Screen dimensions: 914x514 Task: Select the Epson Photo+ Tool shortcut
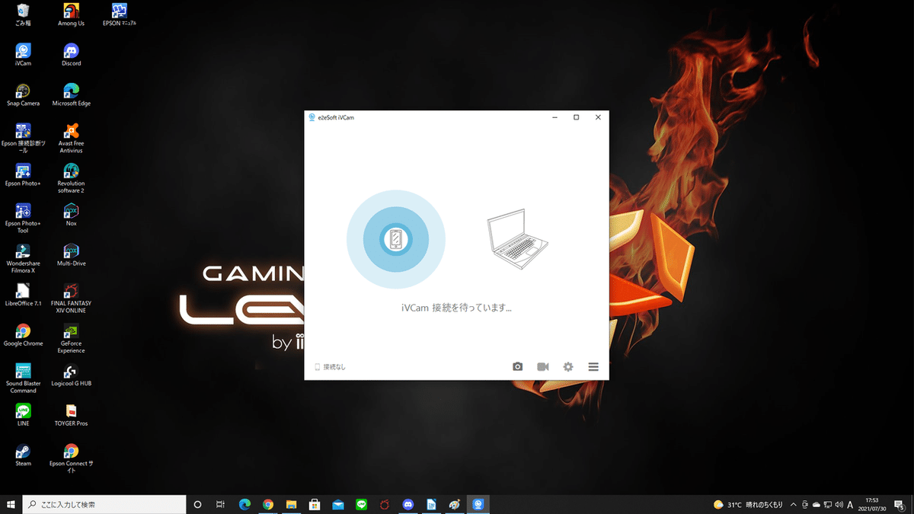(x=24, y=218)
